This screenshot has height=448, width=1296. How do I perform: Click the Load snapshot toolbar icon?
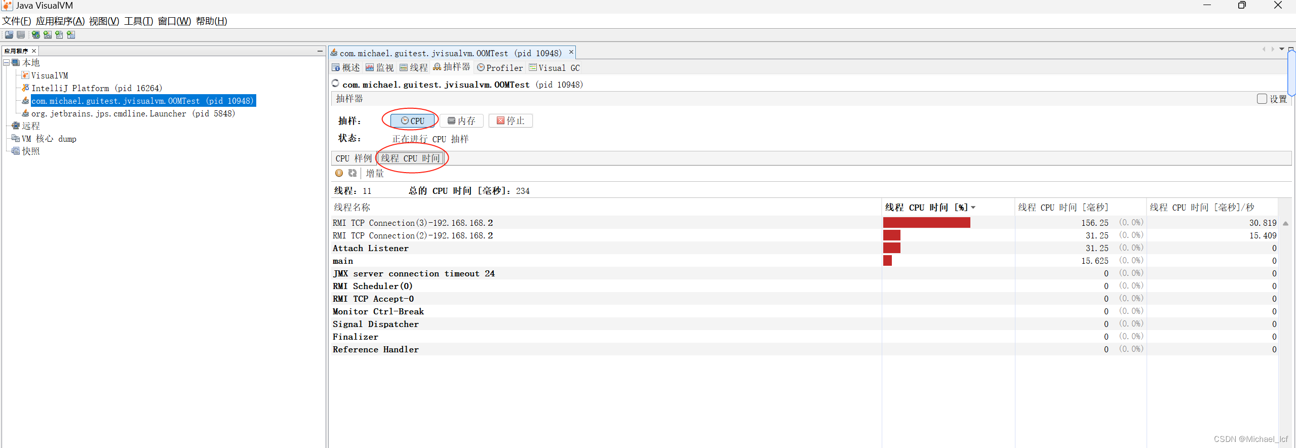(9, 35)
